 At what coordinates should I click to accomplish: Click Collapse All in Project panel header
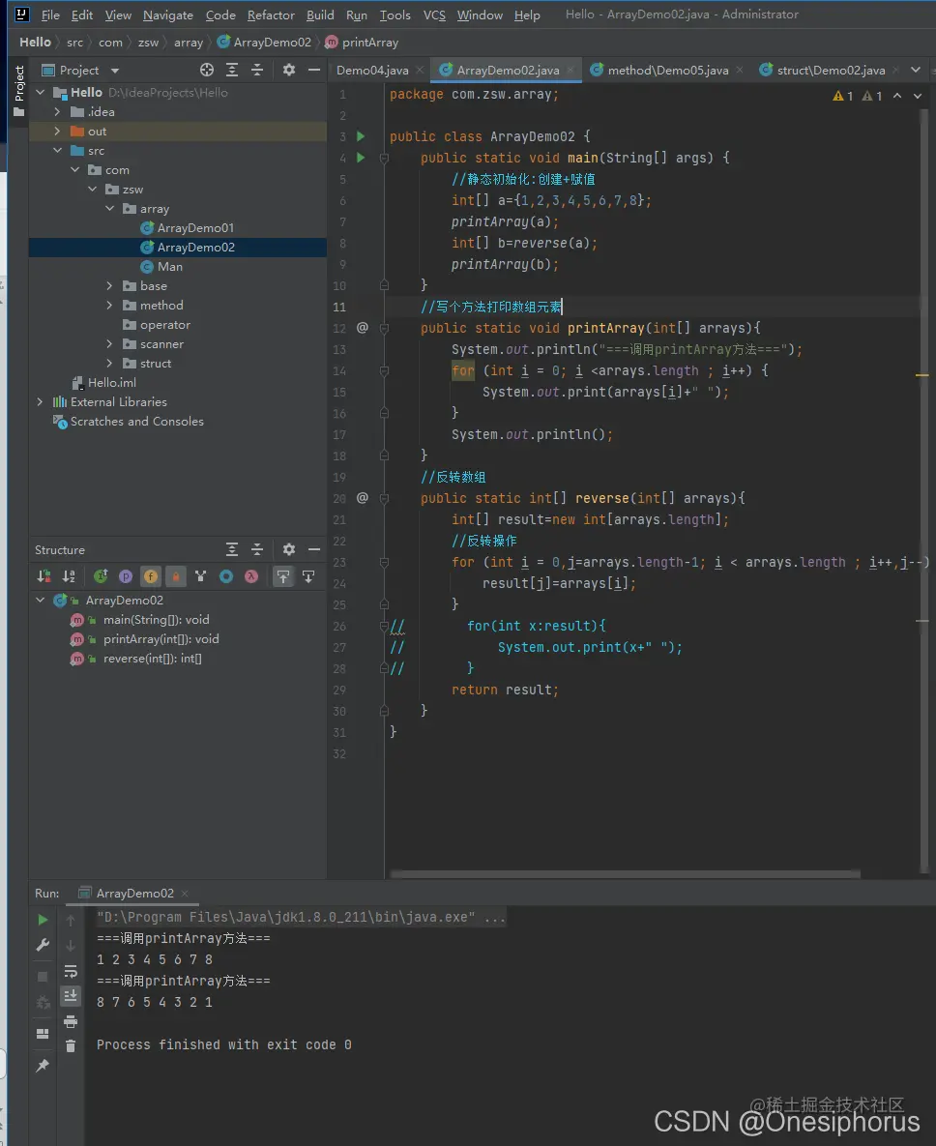coord(257,70)
